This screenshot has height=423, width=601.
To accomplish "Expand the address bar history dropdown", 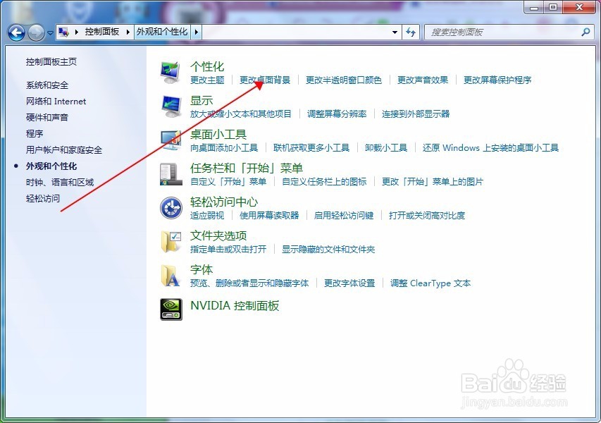I will (395, 32).
